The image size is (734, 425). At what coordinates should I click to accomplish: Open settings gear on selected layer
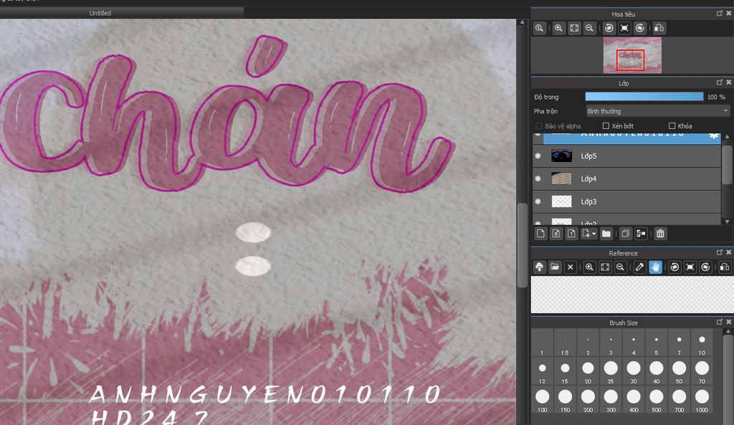[713, 135]
